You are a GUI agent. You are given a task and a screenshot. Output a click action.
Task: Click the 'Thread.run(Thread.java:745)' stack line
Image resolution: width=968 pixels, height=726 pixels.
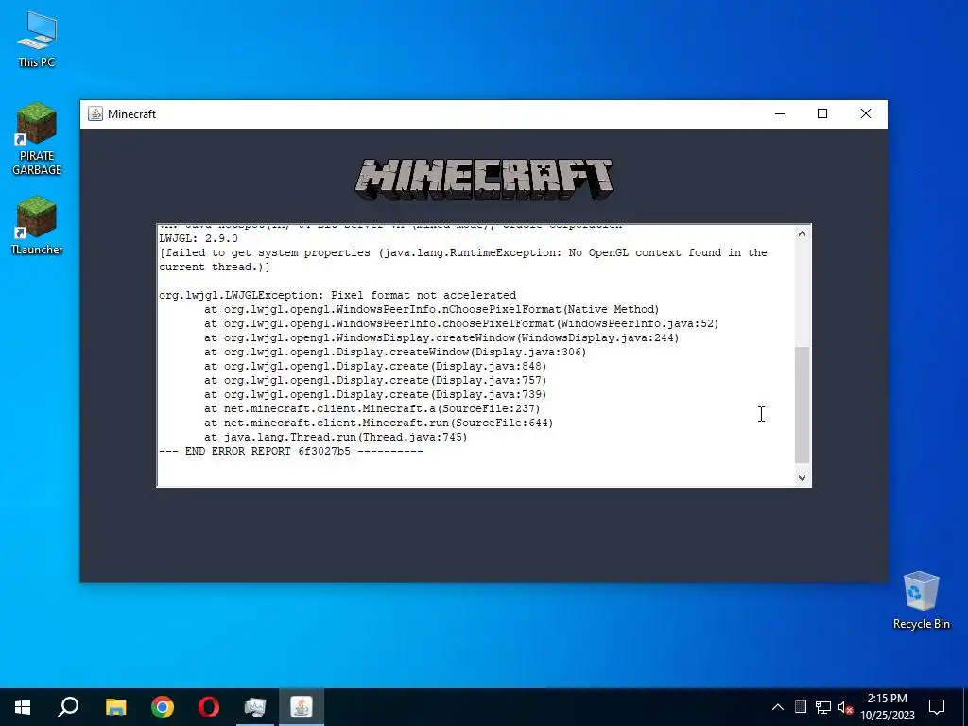point(336,437)
